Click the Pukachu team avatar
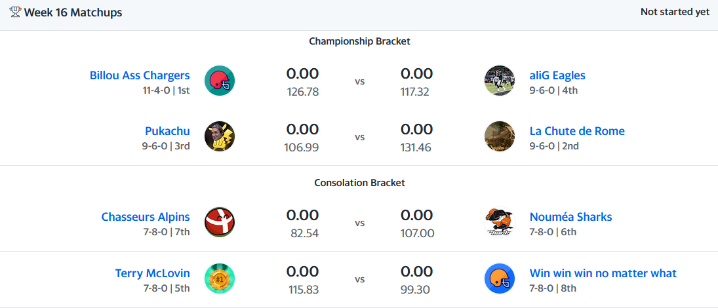718x308 pixels. 220,137
